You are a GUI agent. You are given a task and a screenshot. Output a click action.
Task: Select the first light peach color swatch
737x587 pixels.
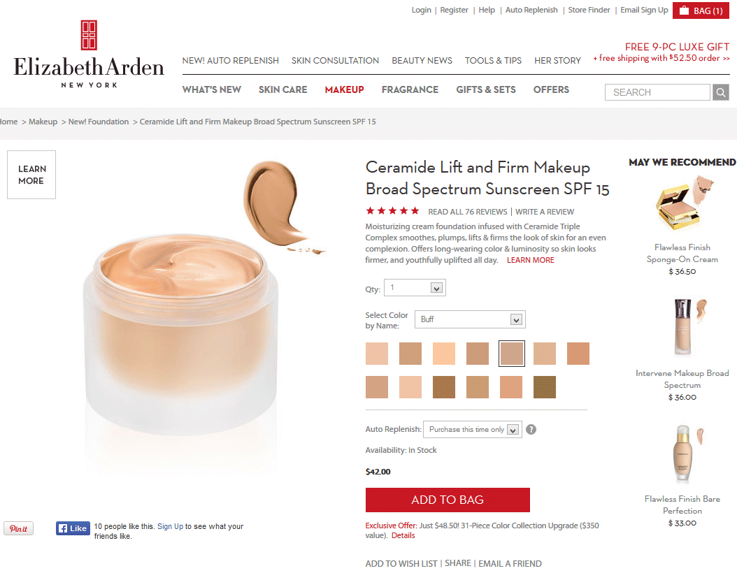click(377, 354)
